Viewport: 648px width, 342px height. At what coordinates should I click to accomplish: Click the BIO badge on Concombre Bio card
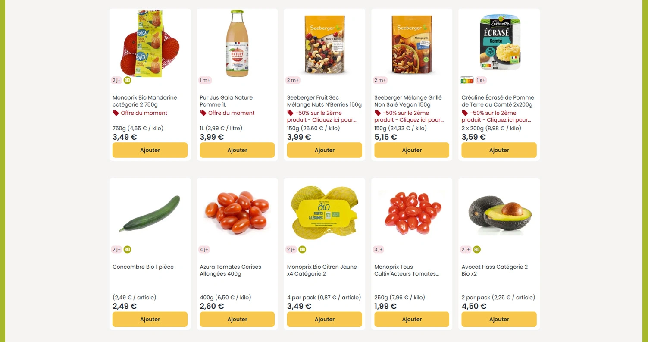pos(127,249)
